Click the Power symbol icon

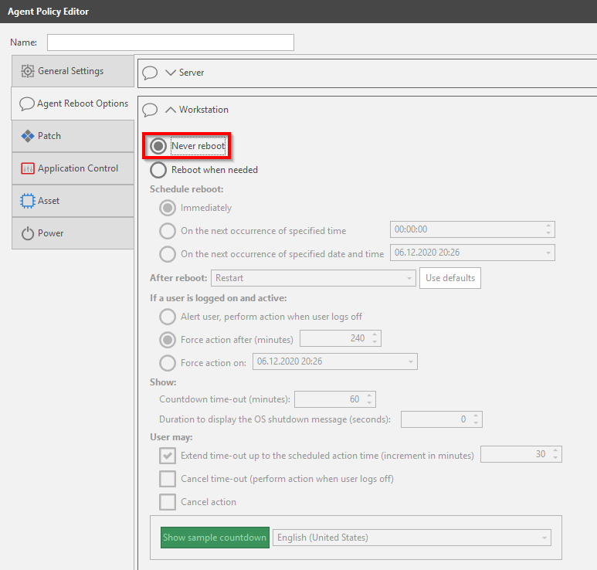click(x=28, y=233)
